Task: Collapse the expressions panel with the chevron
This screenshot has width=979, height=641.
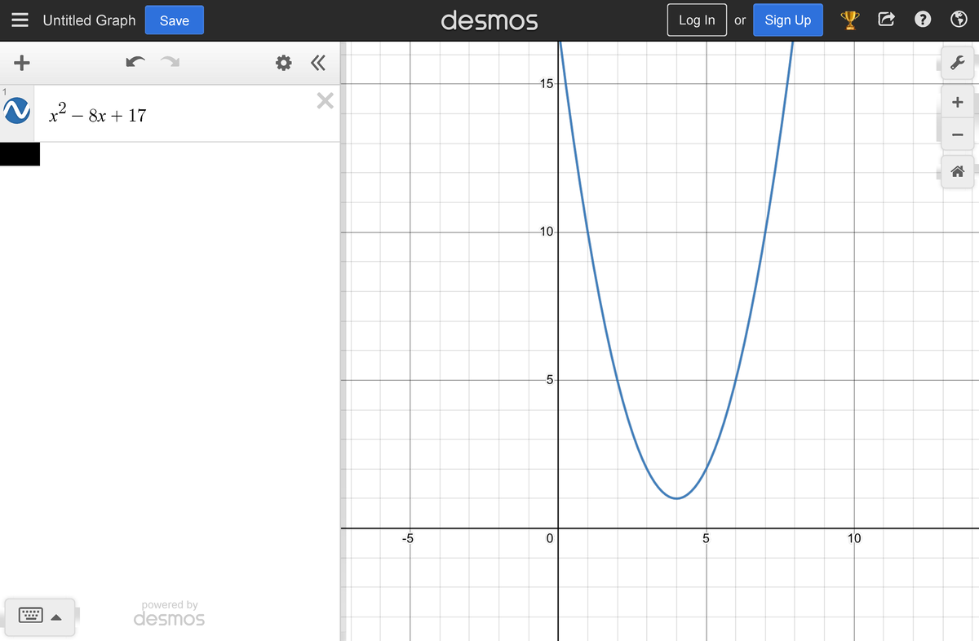Action: click(318, 63)
